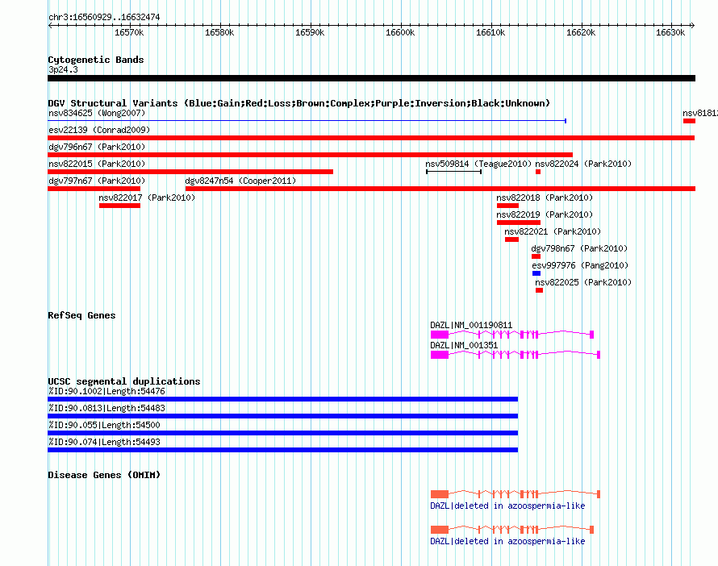
Task: Click the red esv22139 loss bar
Action: [371, 138]
